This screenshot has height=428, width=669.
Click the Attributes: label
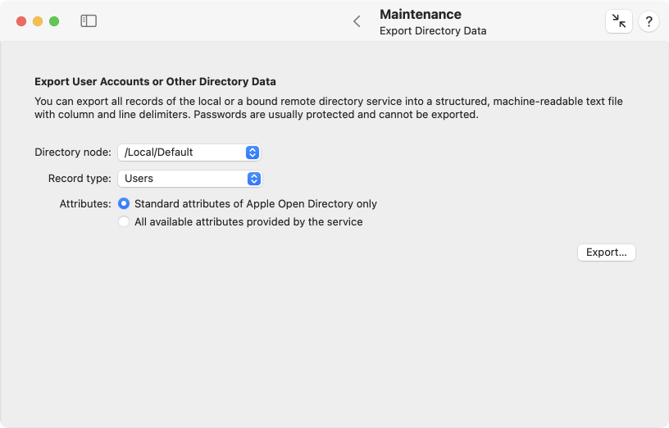point(85,204)
